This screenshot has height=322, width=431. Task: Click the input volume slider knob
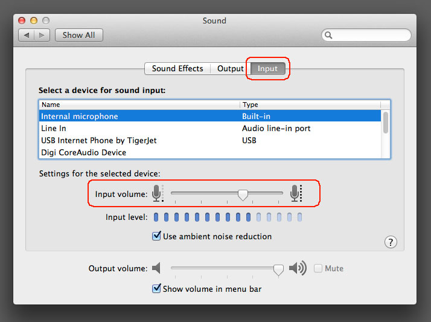pos(243,195)
